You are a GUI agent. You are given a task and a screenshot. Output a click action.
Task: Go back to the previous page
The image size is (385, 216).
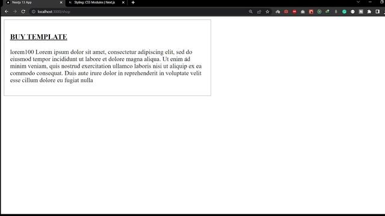(7, 11)
